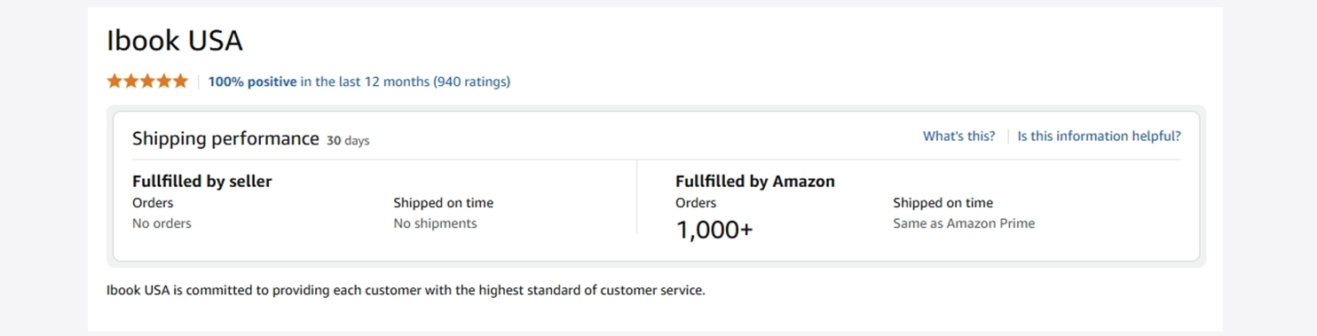Click the (940 ratings) count
1317x336 pixels.
[471, 82]
